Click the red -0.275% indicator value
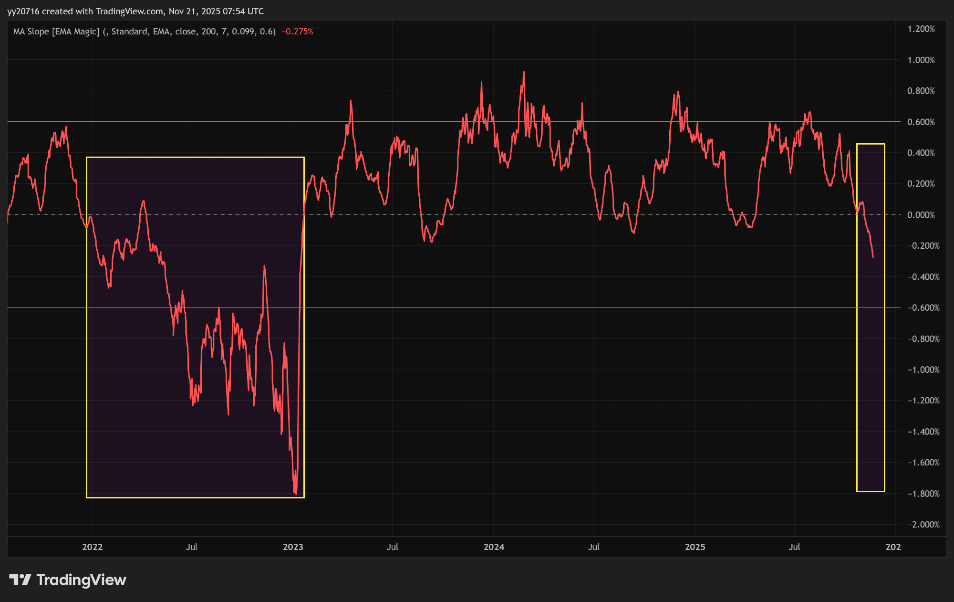954x602 pixels. pos(297,32)
